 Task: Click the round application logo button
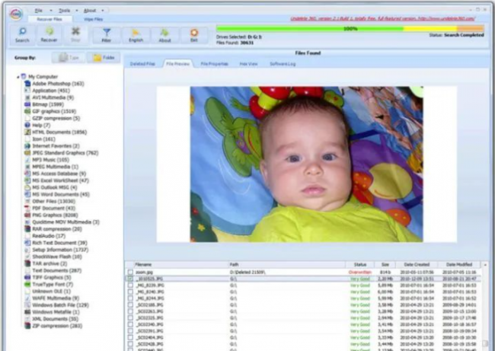click(x=16, y=14)
